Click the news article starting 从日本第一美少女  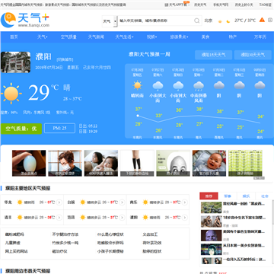[x=233, y=249]
